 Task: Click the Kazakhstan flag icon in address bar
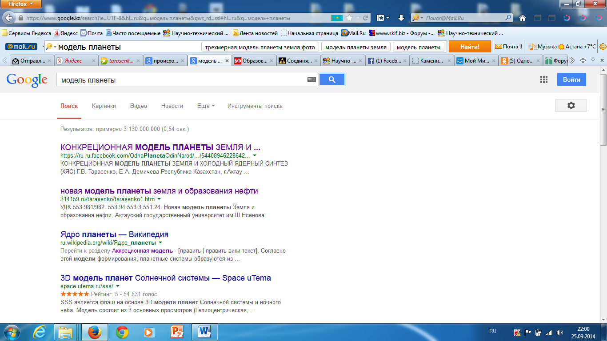[336, 18]
